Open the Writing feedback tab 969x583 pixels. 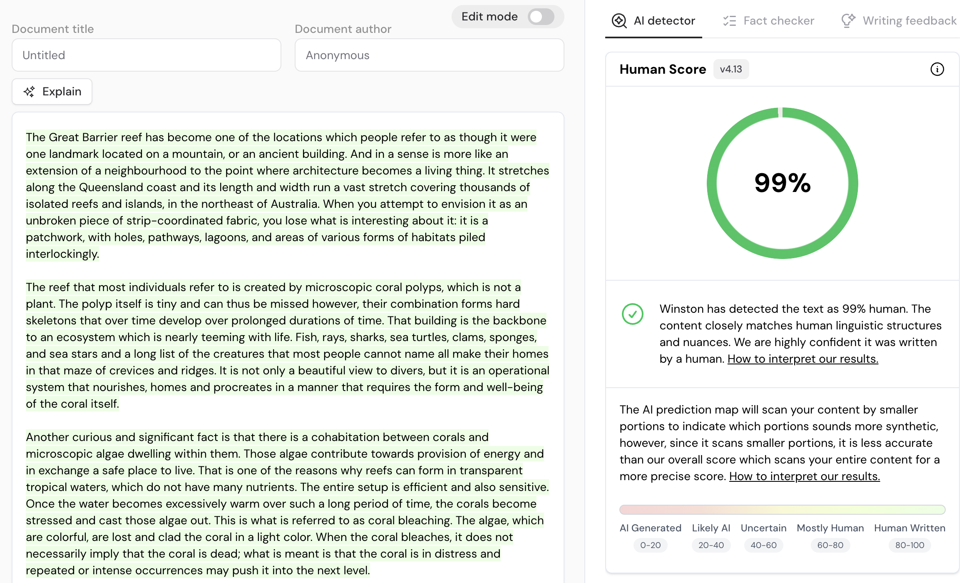point(909,21)
